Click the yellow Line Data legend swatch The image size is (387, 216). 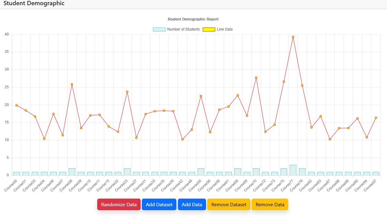[x=209, y=29]
